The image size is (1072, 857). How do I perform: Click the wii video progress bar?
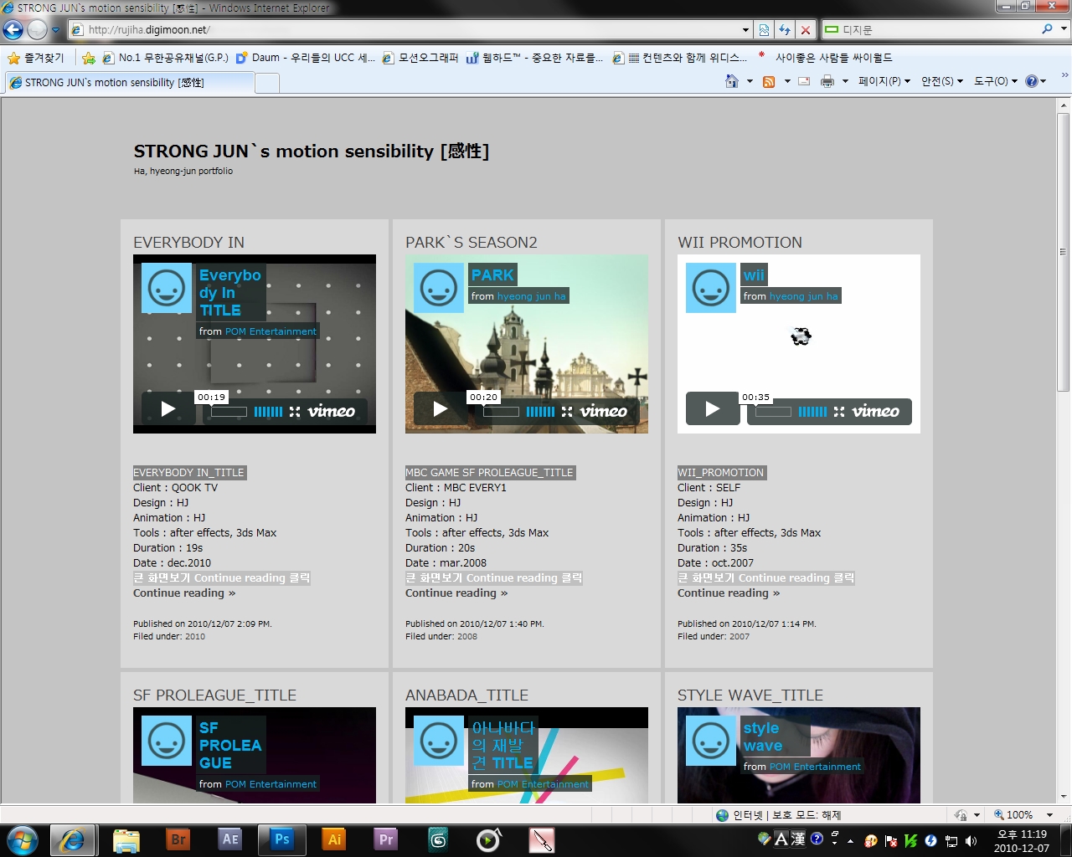(x=773, y=412)
